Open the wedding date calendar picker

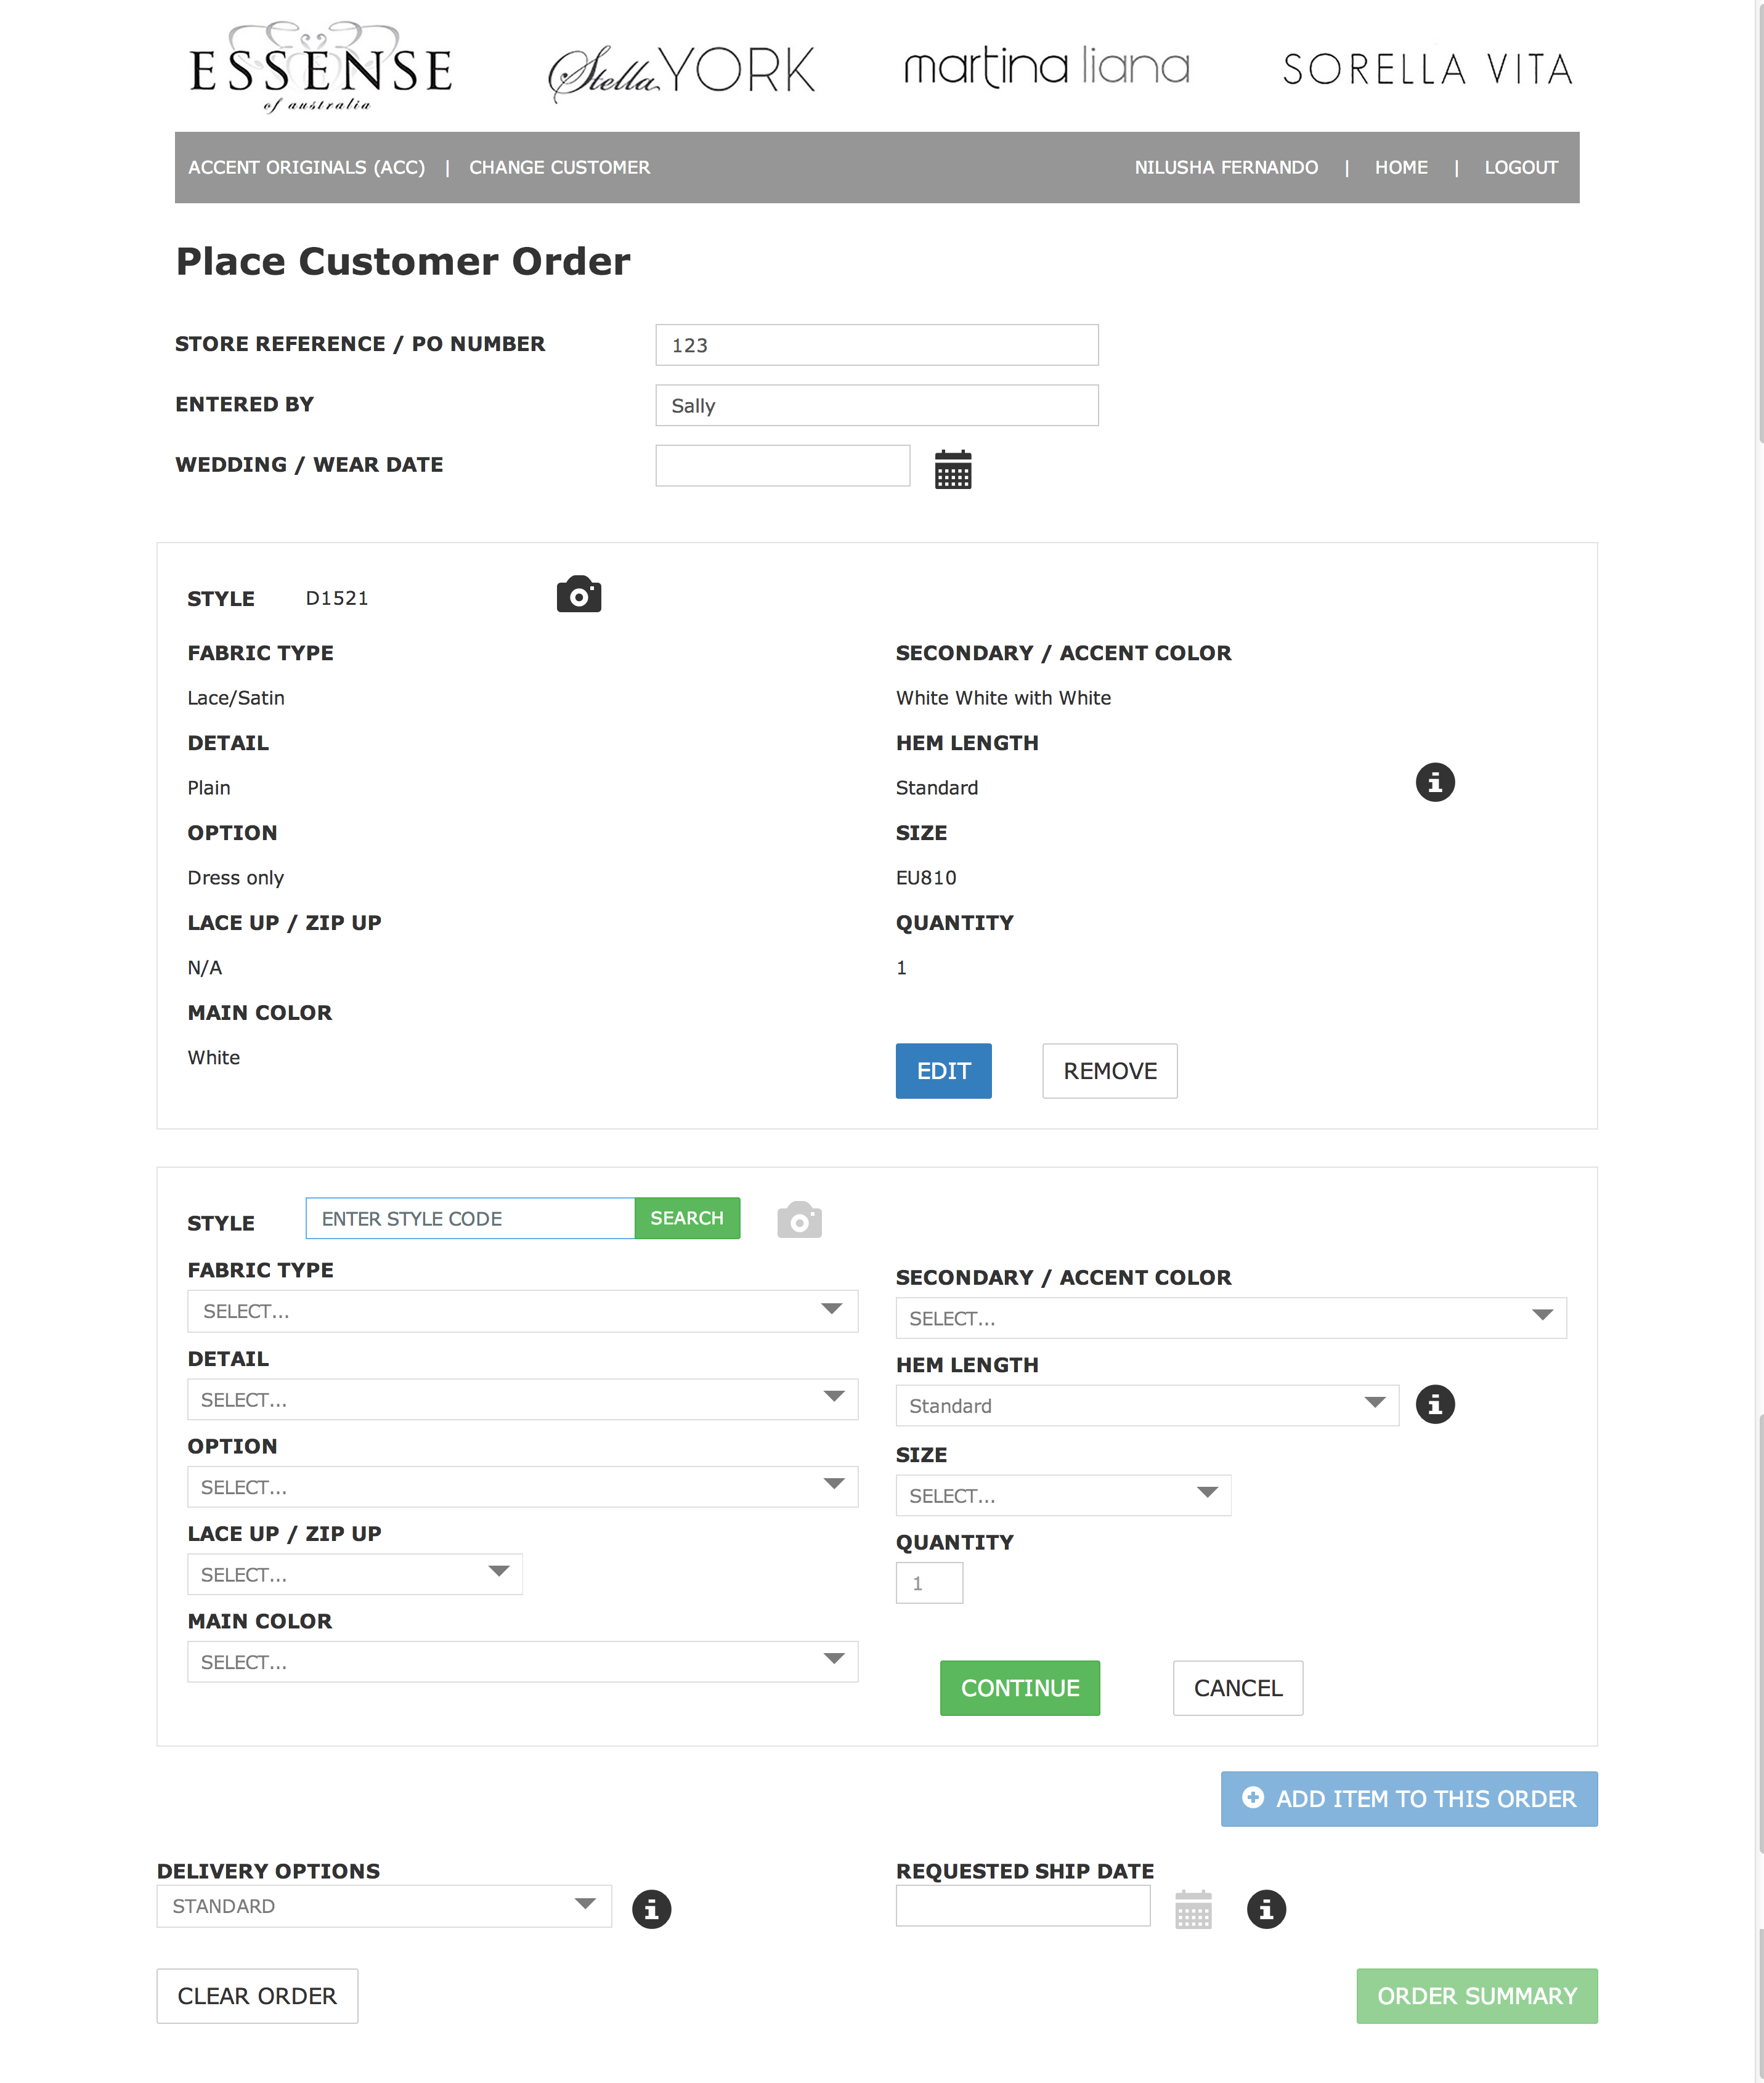pos(952,469)
